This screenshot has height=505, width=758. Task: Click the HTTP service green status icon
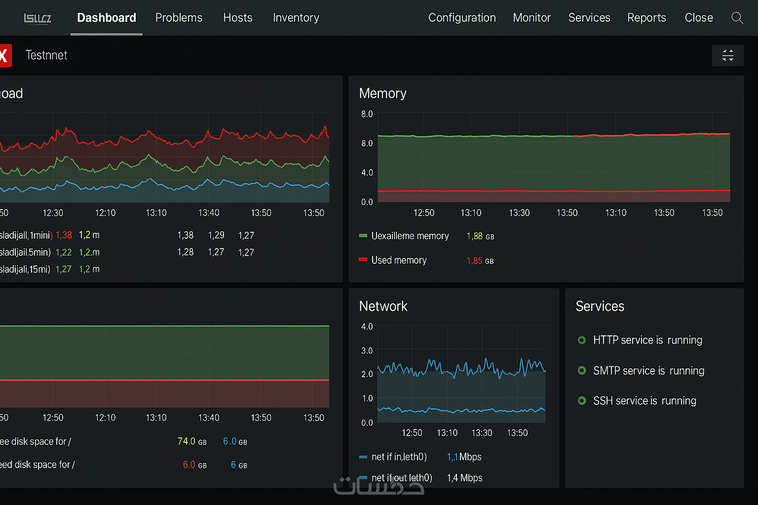(x=582, y=340)
